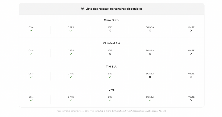Viewport: 222px width, 117px height.
Task: Click the Claro Brazil network heading
Action: tap(112, 20)
